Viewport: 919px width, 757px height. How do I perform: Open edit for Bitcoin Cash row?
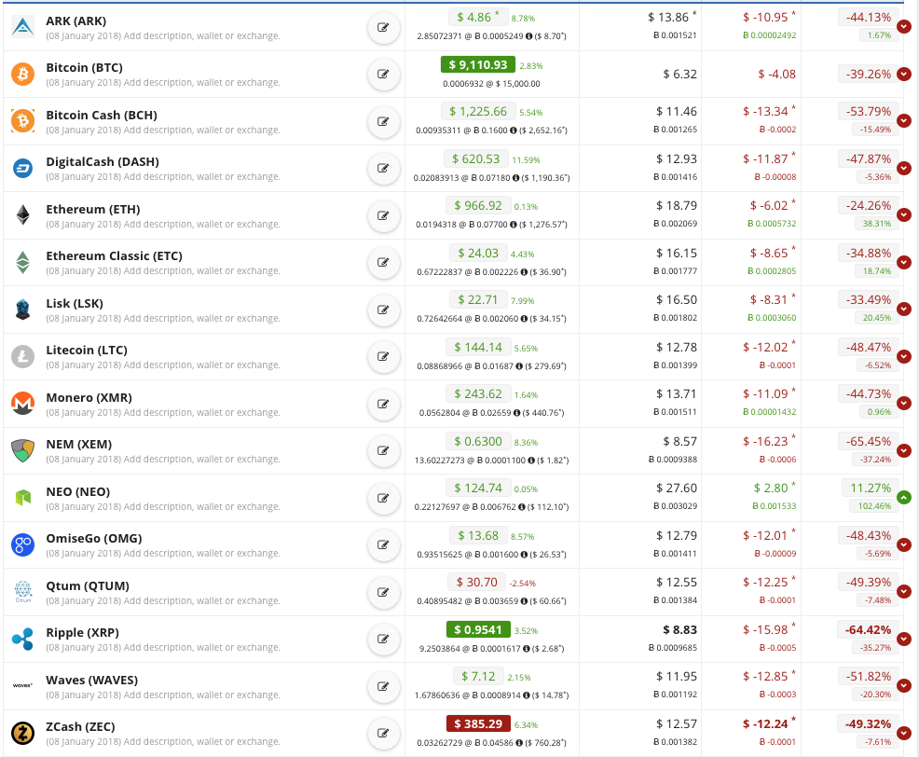click(x=383, y=121)
